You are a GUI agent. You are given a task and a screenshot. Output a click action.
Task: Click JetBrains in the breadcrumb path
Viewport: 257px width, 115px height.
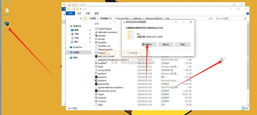(x=138, y=18)
